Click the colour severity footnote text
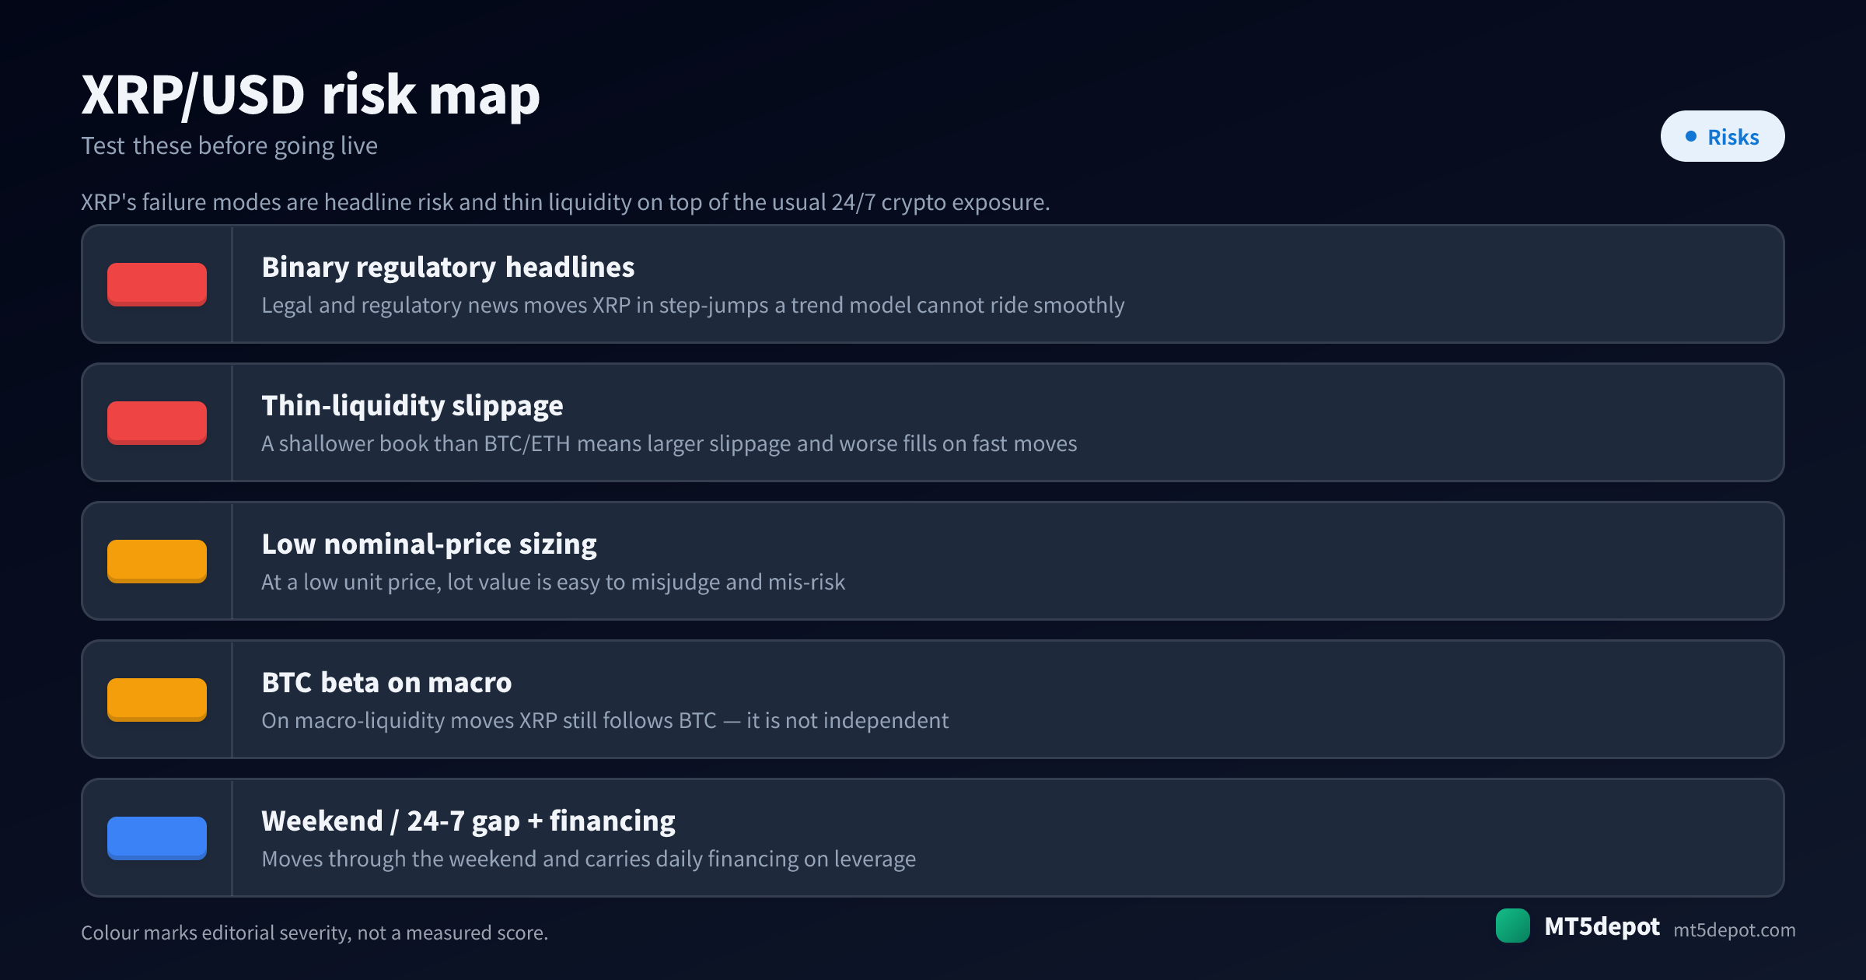This screenshot has height=980, width=1866. (314, 933)
